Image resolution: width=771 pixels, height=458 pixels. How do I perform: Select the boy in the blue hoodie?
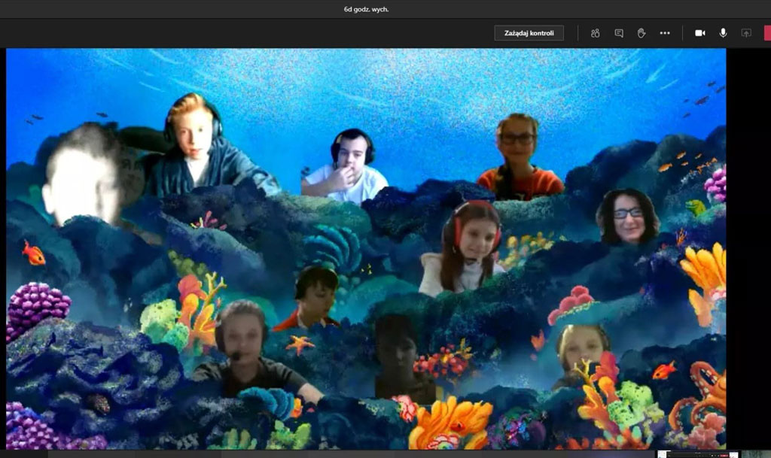pyautogui.click(x=198, y=147)
